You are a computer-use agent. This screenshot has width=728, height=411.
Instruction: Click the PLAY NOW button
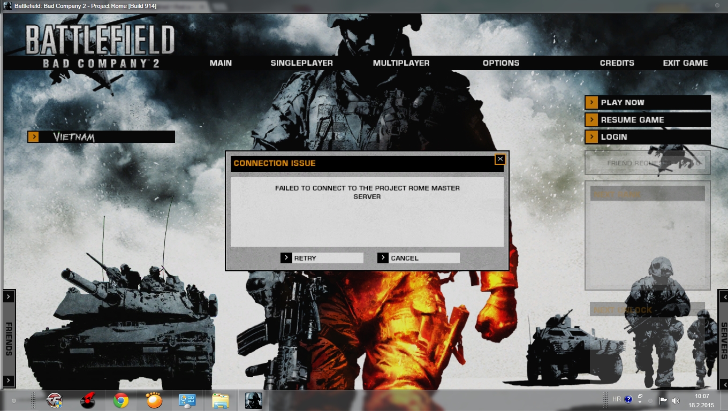click(x=648, y=102)
